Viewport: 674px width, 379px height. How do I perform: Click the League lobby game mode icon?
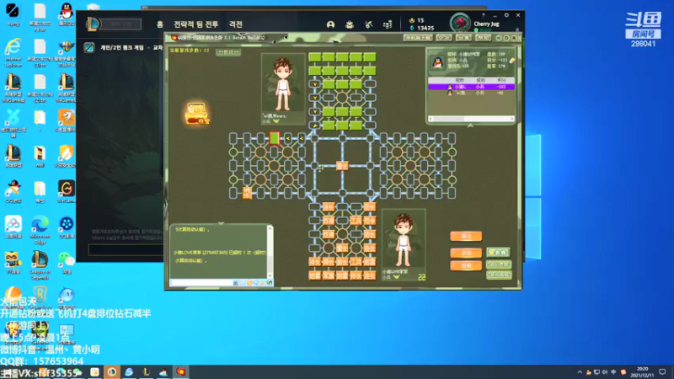(x=89, y=48)
